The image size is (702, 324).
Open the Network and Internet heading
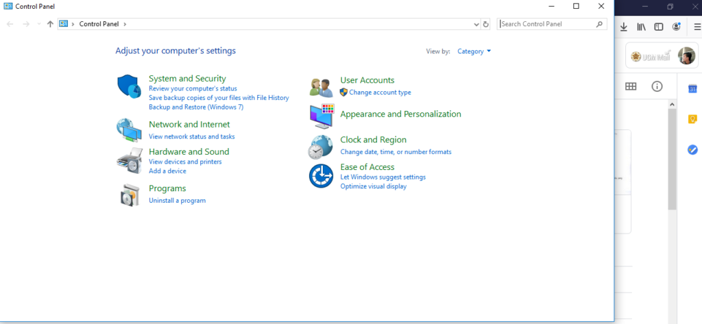point(189,125)
